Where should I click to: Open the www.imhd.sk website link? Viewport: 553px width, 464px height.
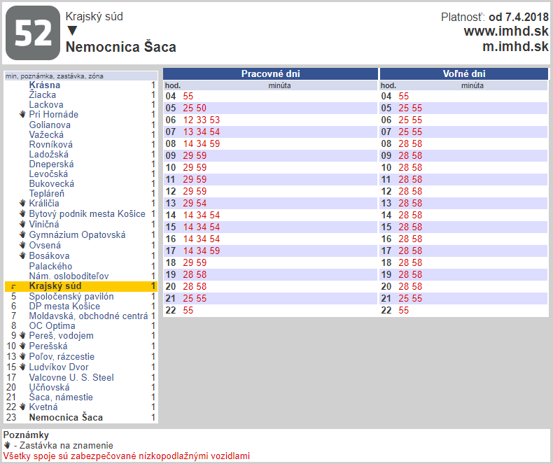point(505,31)
